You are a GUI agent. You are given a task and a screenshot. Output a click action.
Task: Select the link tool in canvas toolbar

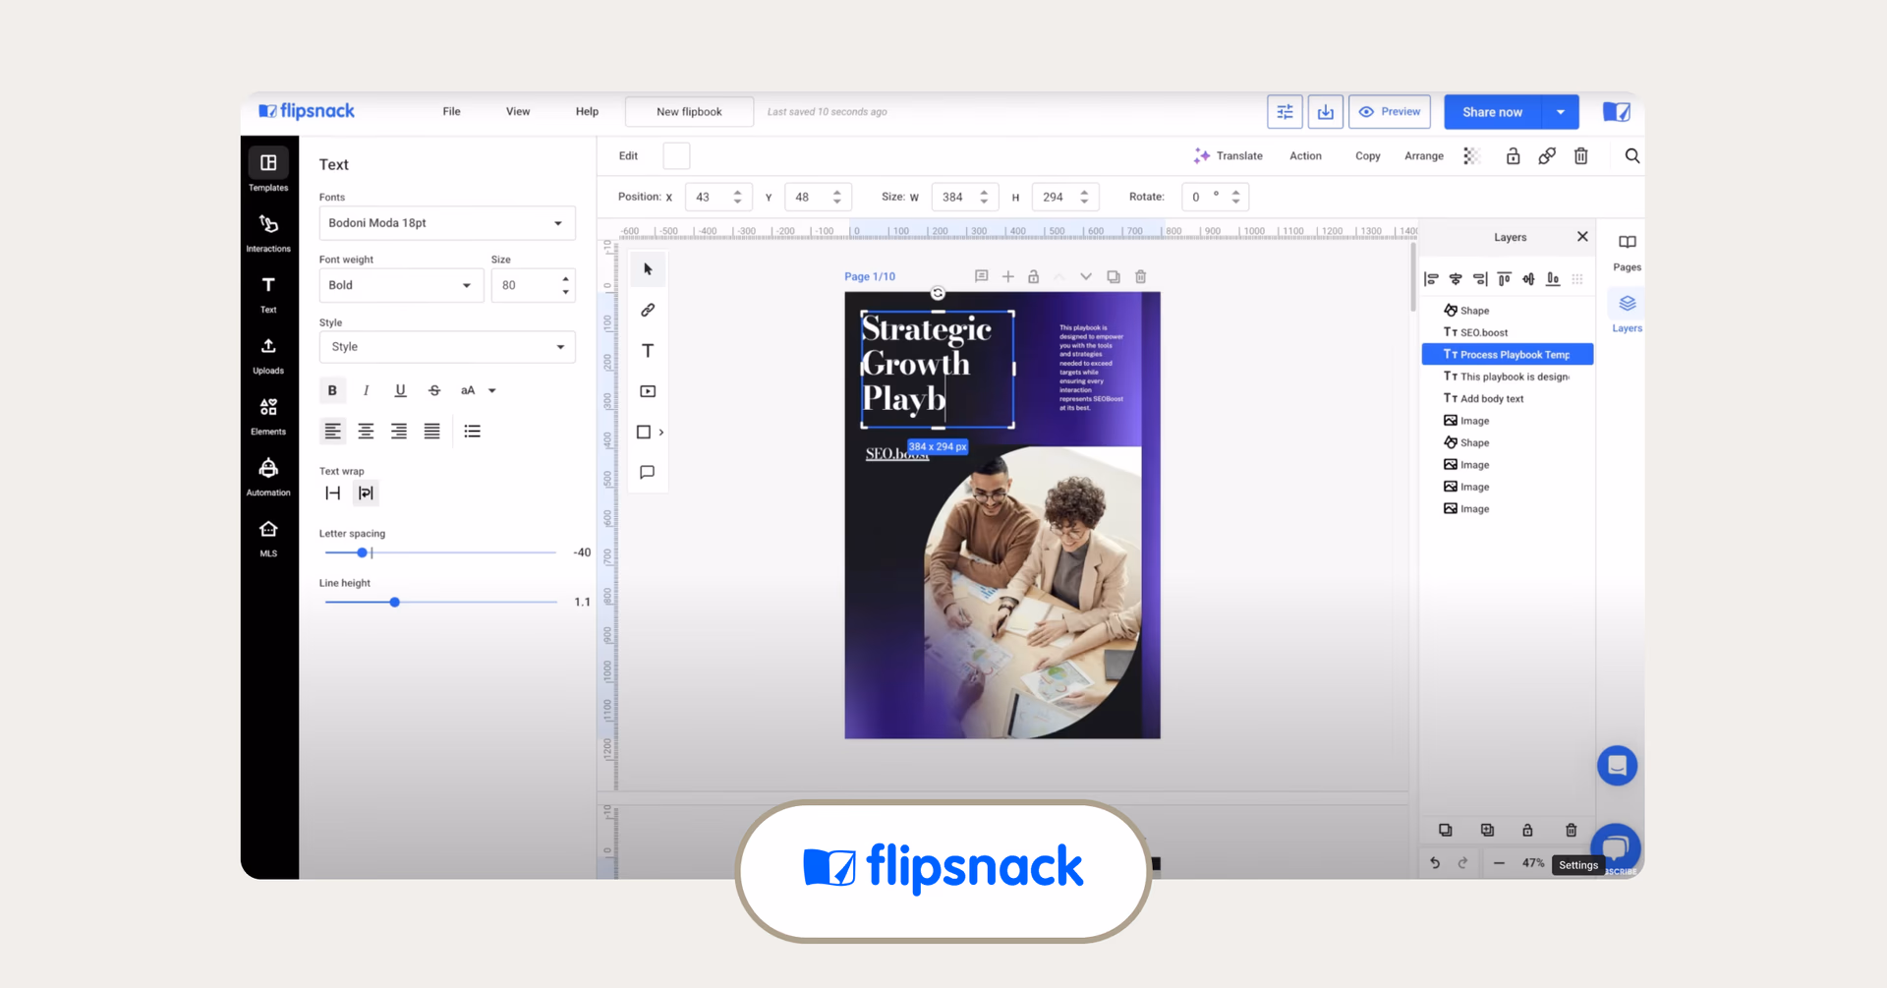(648, 310)
